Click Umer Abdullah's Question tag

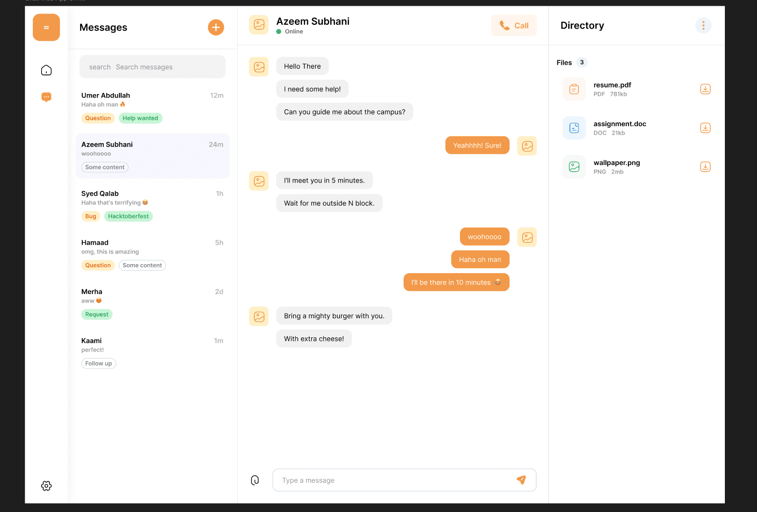pyautogui.click(x=98, y=118)
